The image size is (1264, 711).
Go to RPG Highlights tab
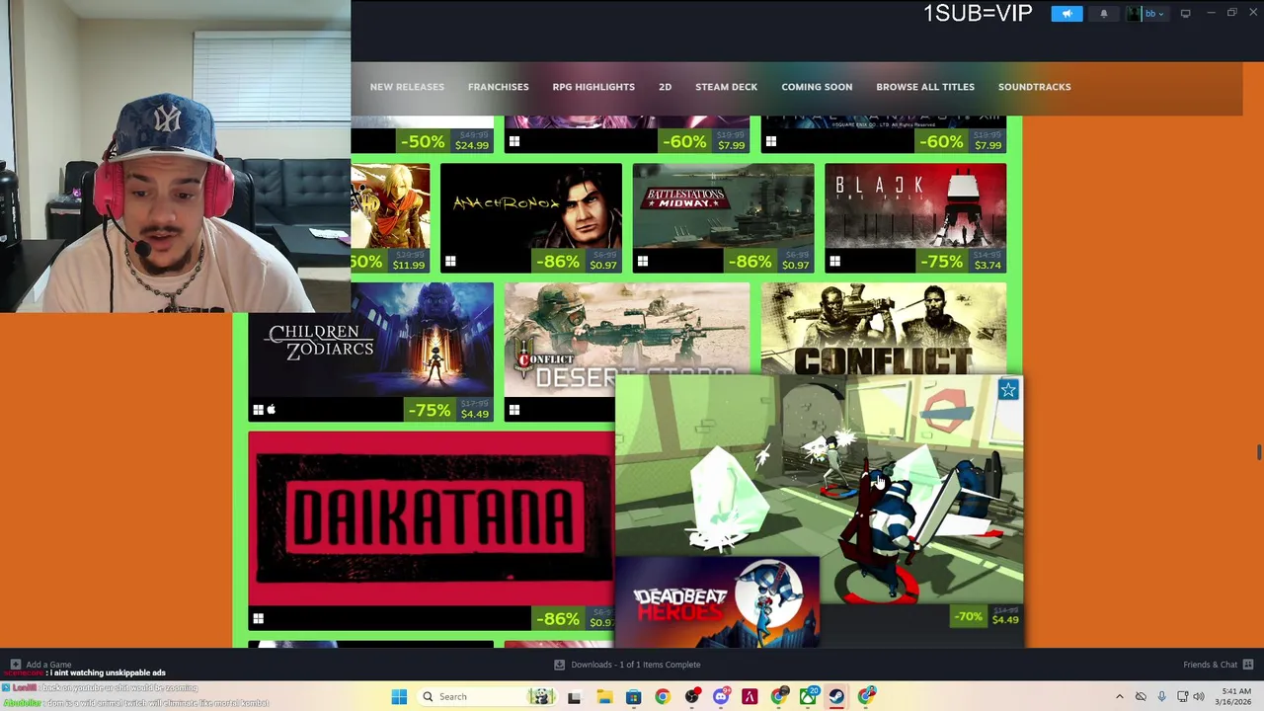[593, 87]
